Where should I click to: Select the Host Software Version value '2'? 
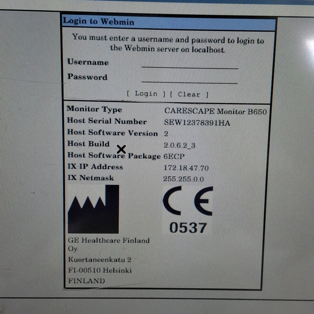tap(166, 134)
